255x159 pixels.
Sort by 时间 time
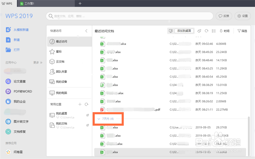(x=224, y=31)
